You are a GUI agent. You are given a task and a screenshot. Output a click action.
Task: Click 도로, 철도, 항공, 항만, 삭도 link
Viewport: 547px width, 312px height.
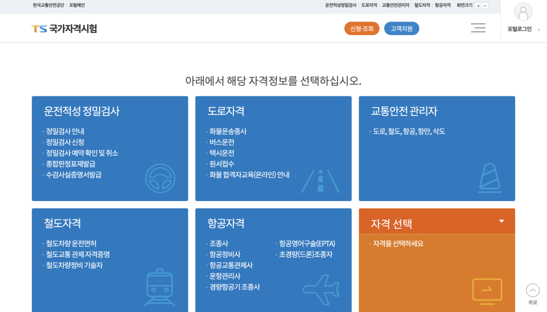click(x=409, y=131)
